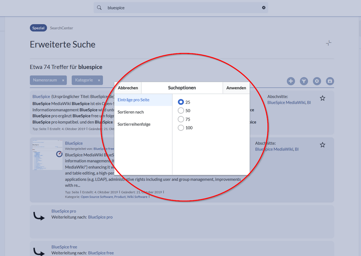Click the Abbrechen button

(128, 88)
